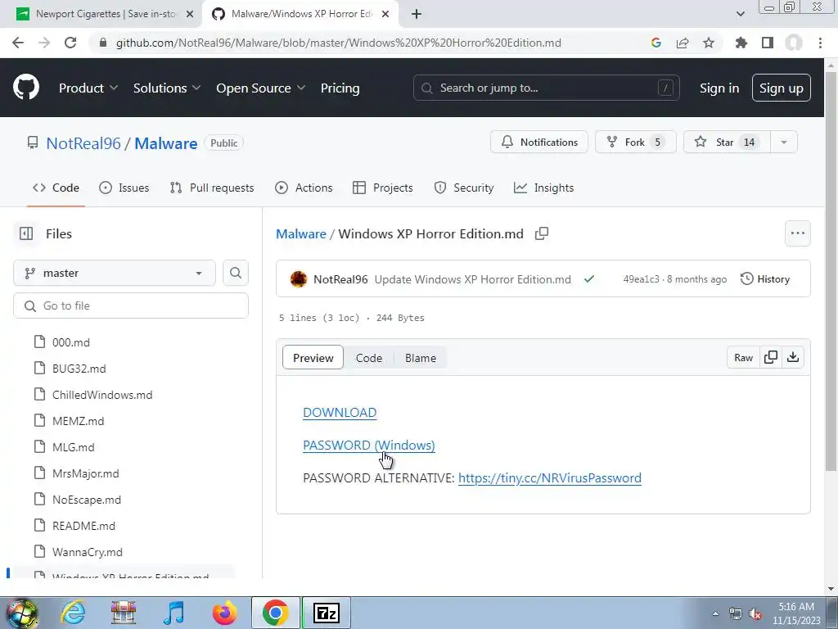Open the Insights tab

[x=543, y=188]
